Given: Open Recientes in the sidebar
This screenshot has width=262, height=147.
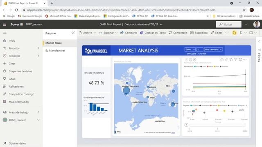Looking at the screenshot, I should click(14, 56).
